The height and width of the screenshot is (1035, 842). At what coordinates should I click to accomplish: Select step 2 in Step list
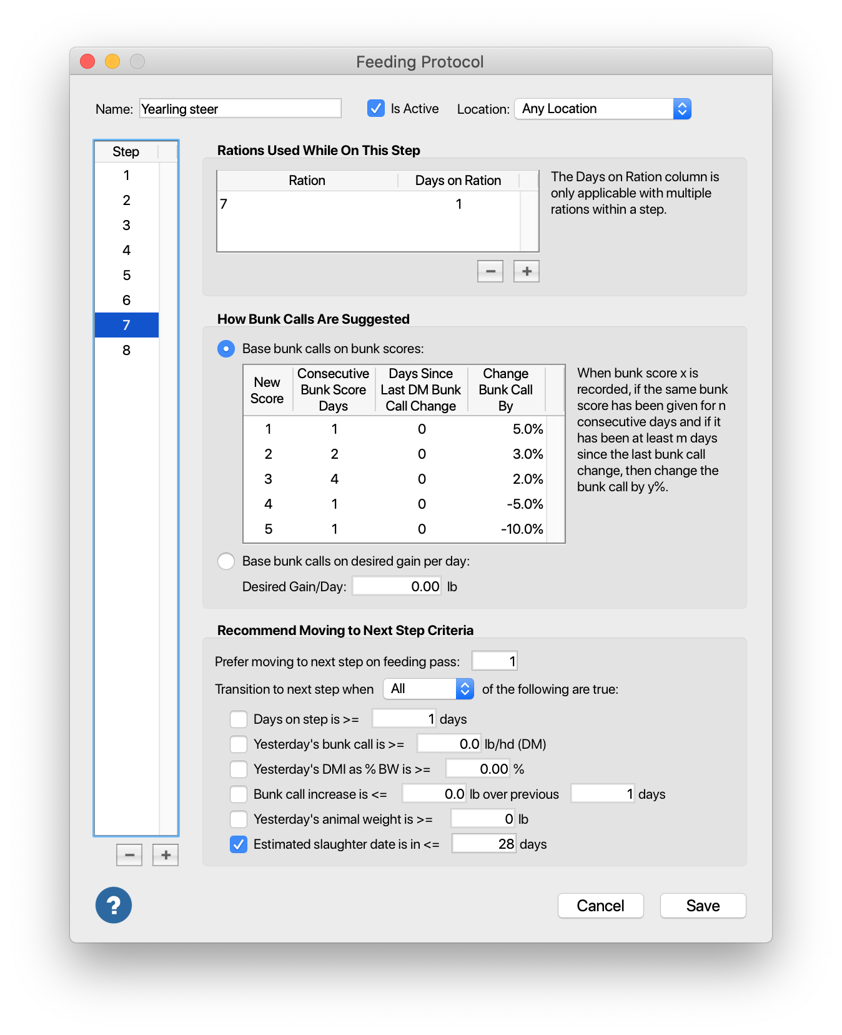click(127, 200)
